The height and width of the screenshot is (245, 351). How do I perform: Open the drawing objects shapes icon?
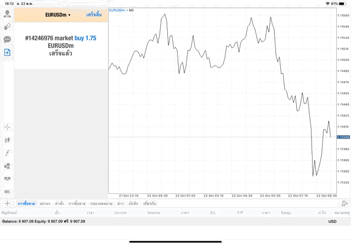(x=8, y=166)
